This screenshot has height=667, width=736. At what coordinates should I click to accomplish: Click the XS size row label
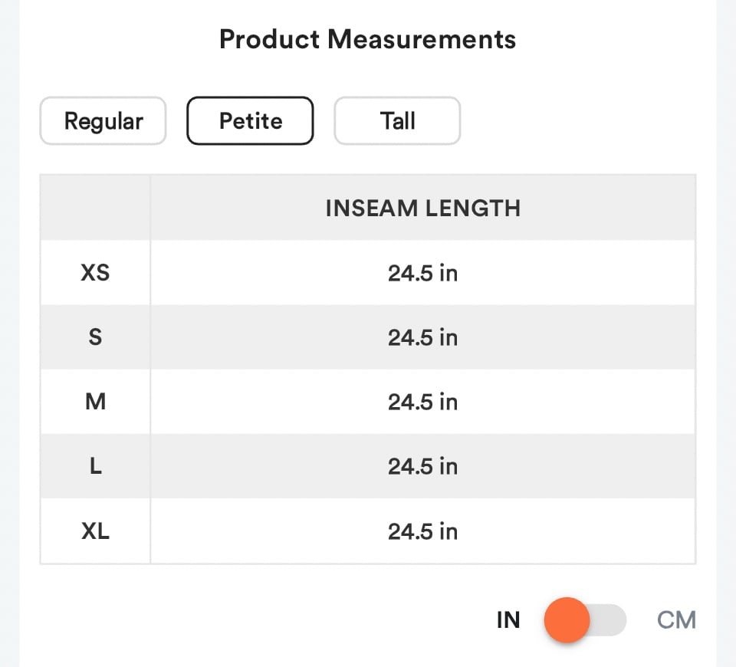[x=95, y=273]
